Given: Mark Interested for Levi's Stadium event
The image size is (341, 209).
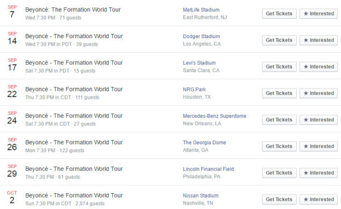Looking at the screenshot, I should [319, 66].
